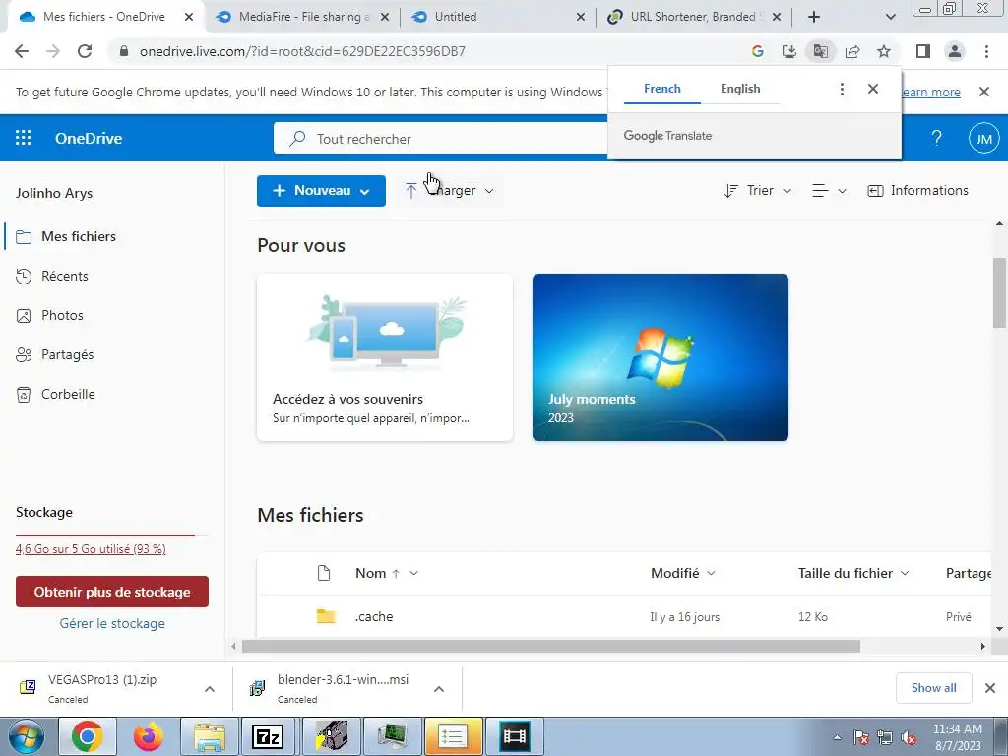
Task: Open the view layout options dropdown
Action: 829,191
